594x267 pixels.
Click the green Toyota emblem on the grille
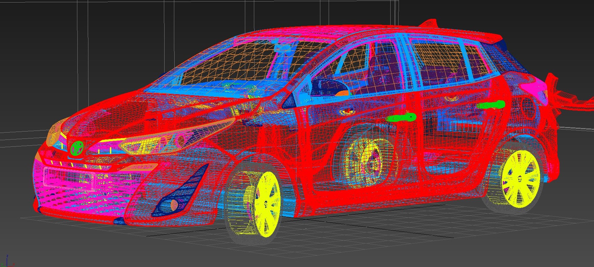[77, 148]
